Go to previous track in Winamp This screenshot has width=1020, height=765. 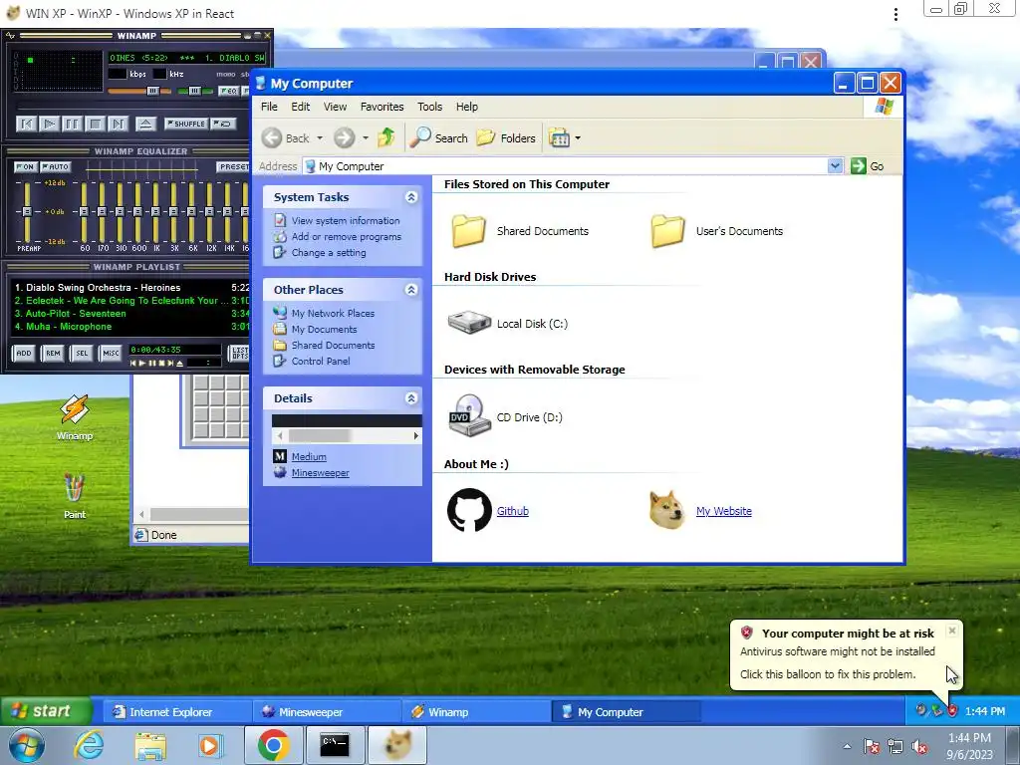click(26, 124)
